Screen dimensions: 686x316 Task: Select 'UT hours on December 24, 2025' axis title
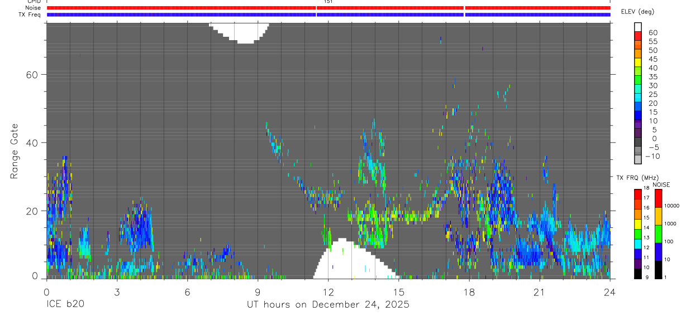tap(328, 305)
